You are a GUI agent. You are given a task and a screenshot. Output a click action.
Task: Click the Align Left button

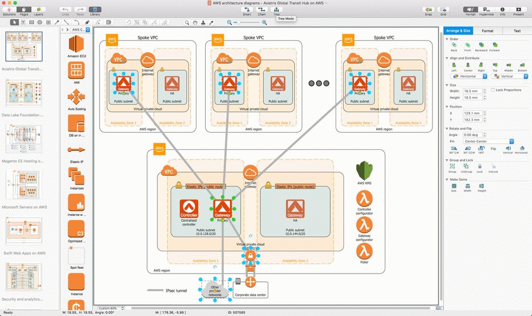coord(454,67)
